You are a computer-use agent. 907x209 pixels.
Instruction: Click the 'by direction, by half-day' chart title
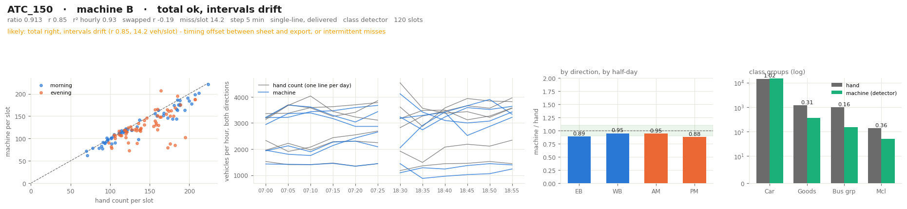click(x=599, y=72)
